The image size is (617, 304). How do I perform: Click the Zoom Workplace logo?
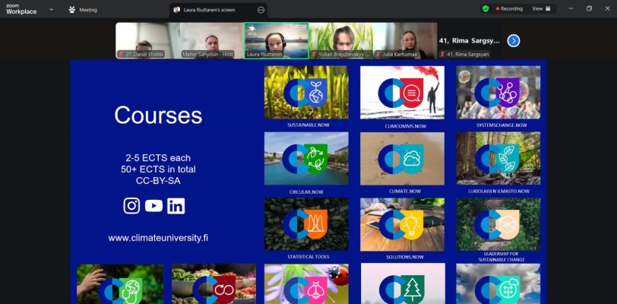click(21, 9)
